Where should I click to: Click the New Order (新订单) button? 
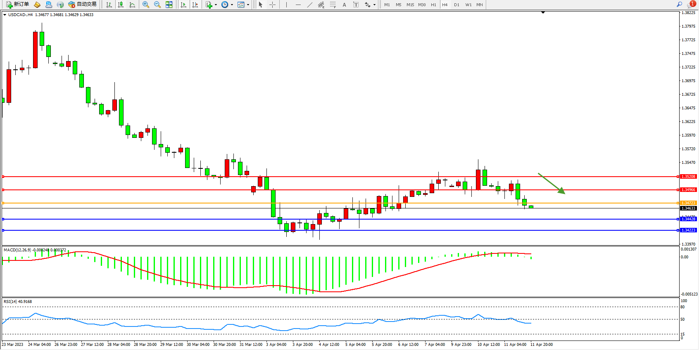(x=17, y=5)
